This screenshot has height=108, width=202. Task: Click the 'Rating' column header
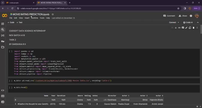click(x=88, y=96)
